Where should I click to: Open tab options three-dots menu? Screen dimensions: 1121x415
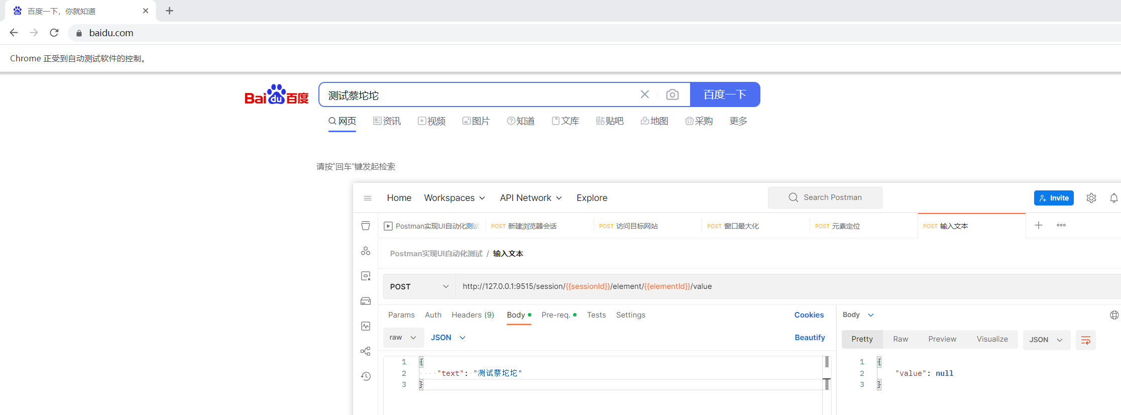(1061, 225)
